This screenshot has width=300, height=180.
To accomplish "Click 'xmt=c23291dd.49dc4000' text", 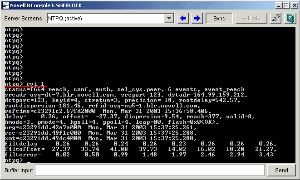I will tap(43, 138).
